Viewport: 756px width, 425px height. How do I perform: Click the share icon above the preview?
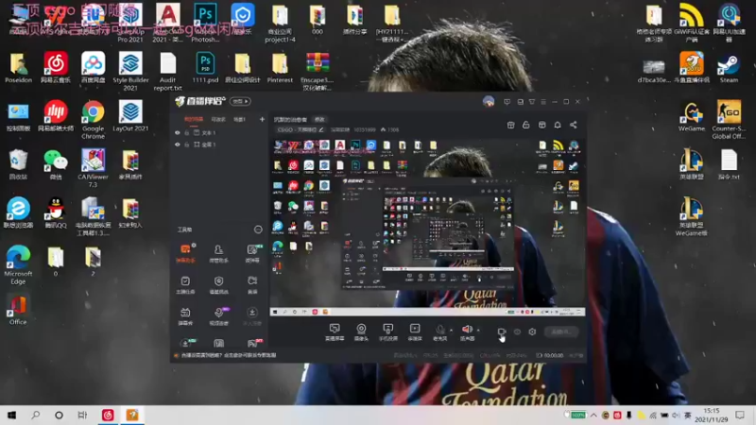coord(574,125)
